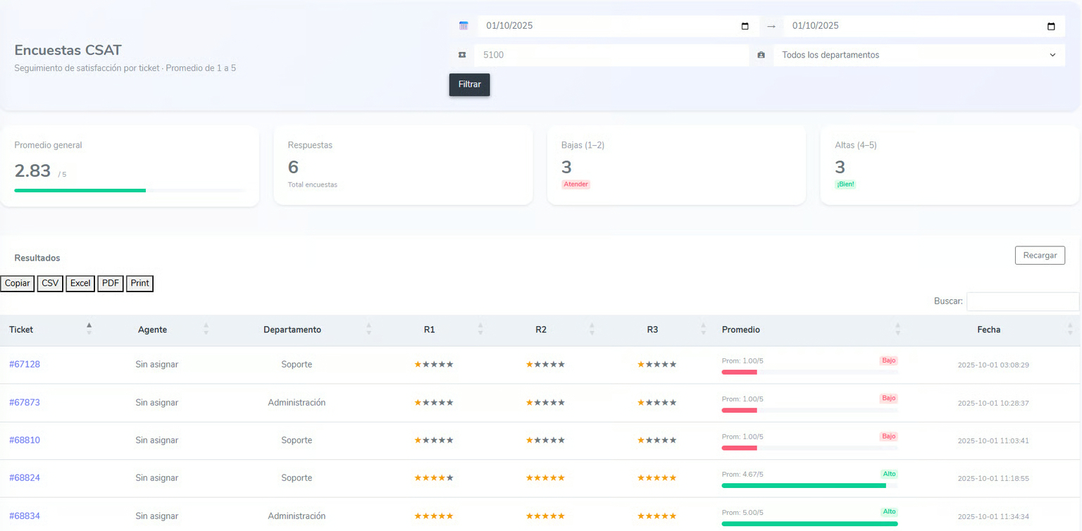1082x531 pixels.
Task: Copy table data with the Copiar button
Action: pos(18,283)
